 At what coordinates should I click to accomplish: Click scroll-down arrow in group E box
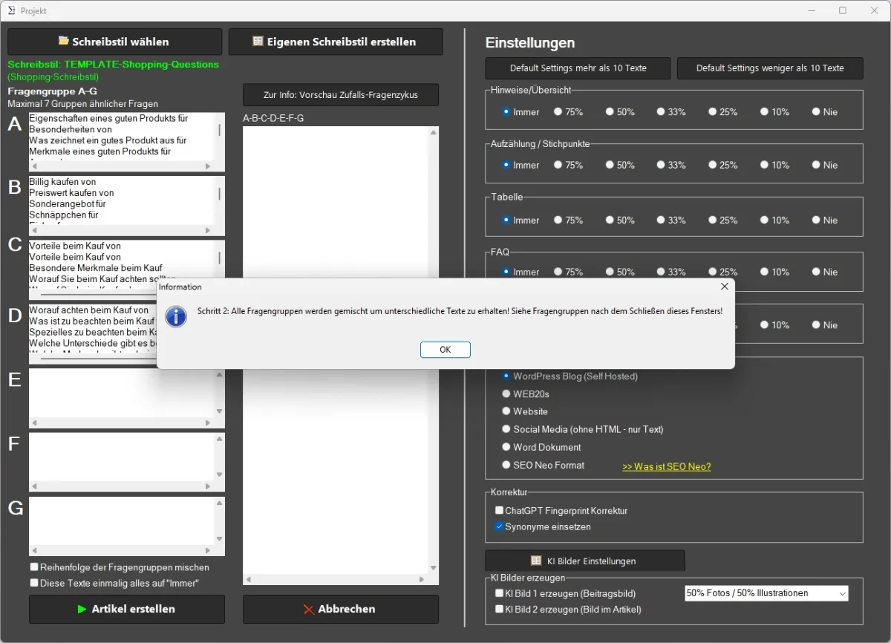tap(220, 411)
